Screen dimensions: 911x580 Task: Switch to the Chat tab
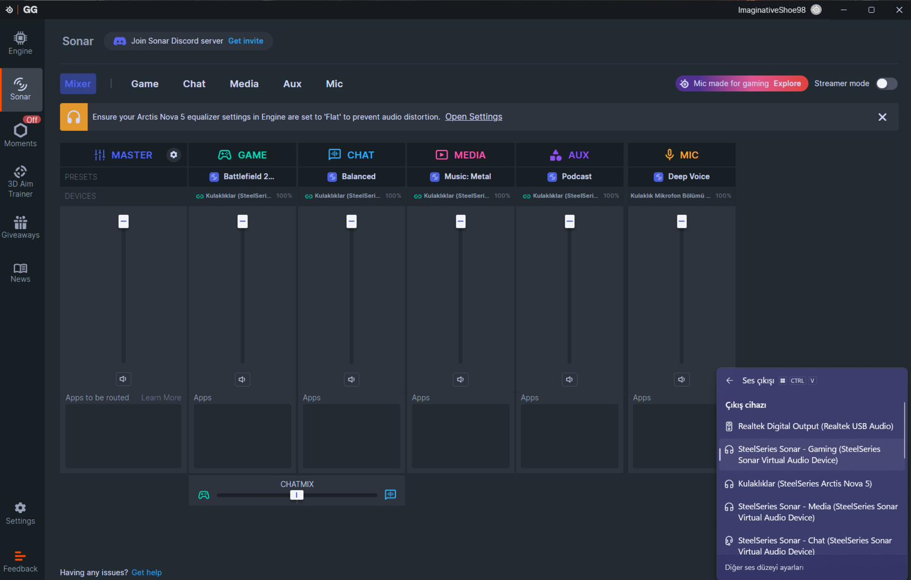[194, 84]
